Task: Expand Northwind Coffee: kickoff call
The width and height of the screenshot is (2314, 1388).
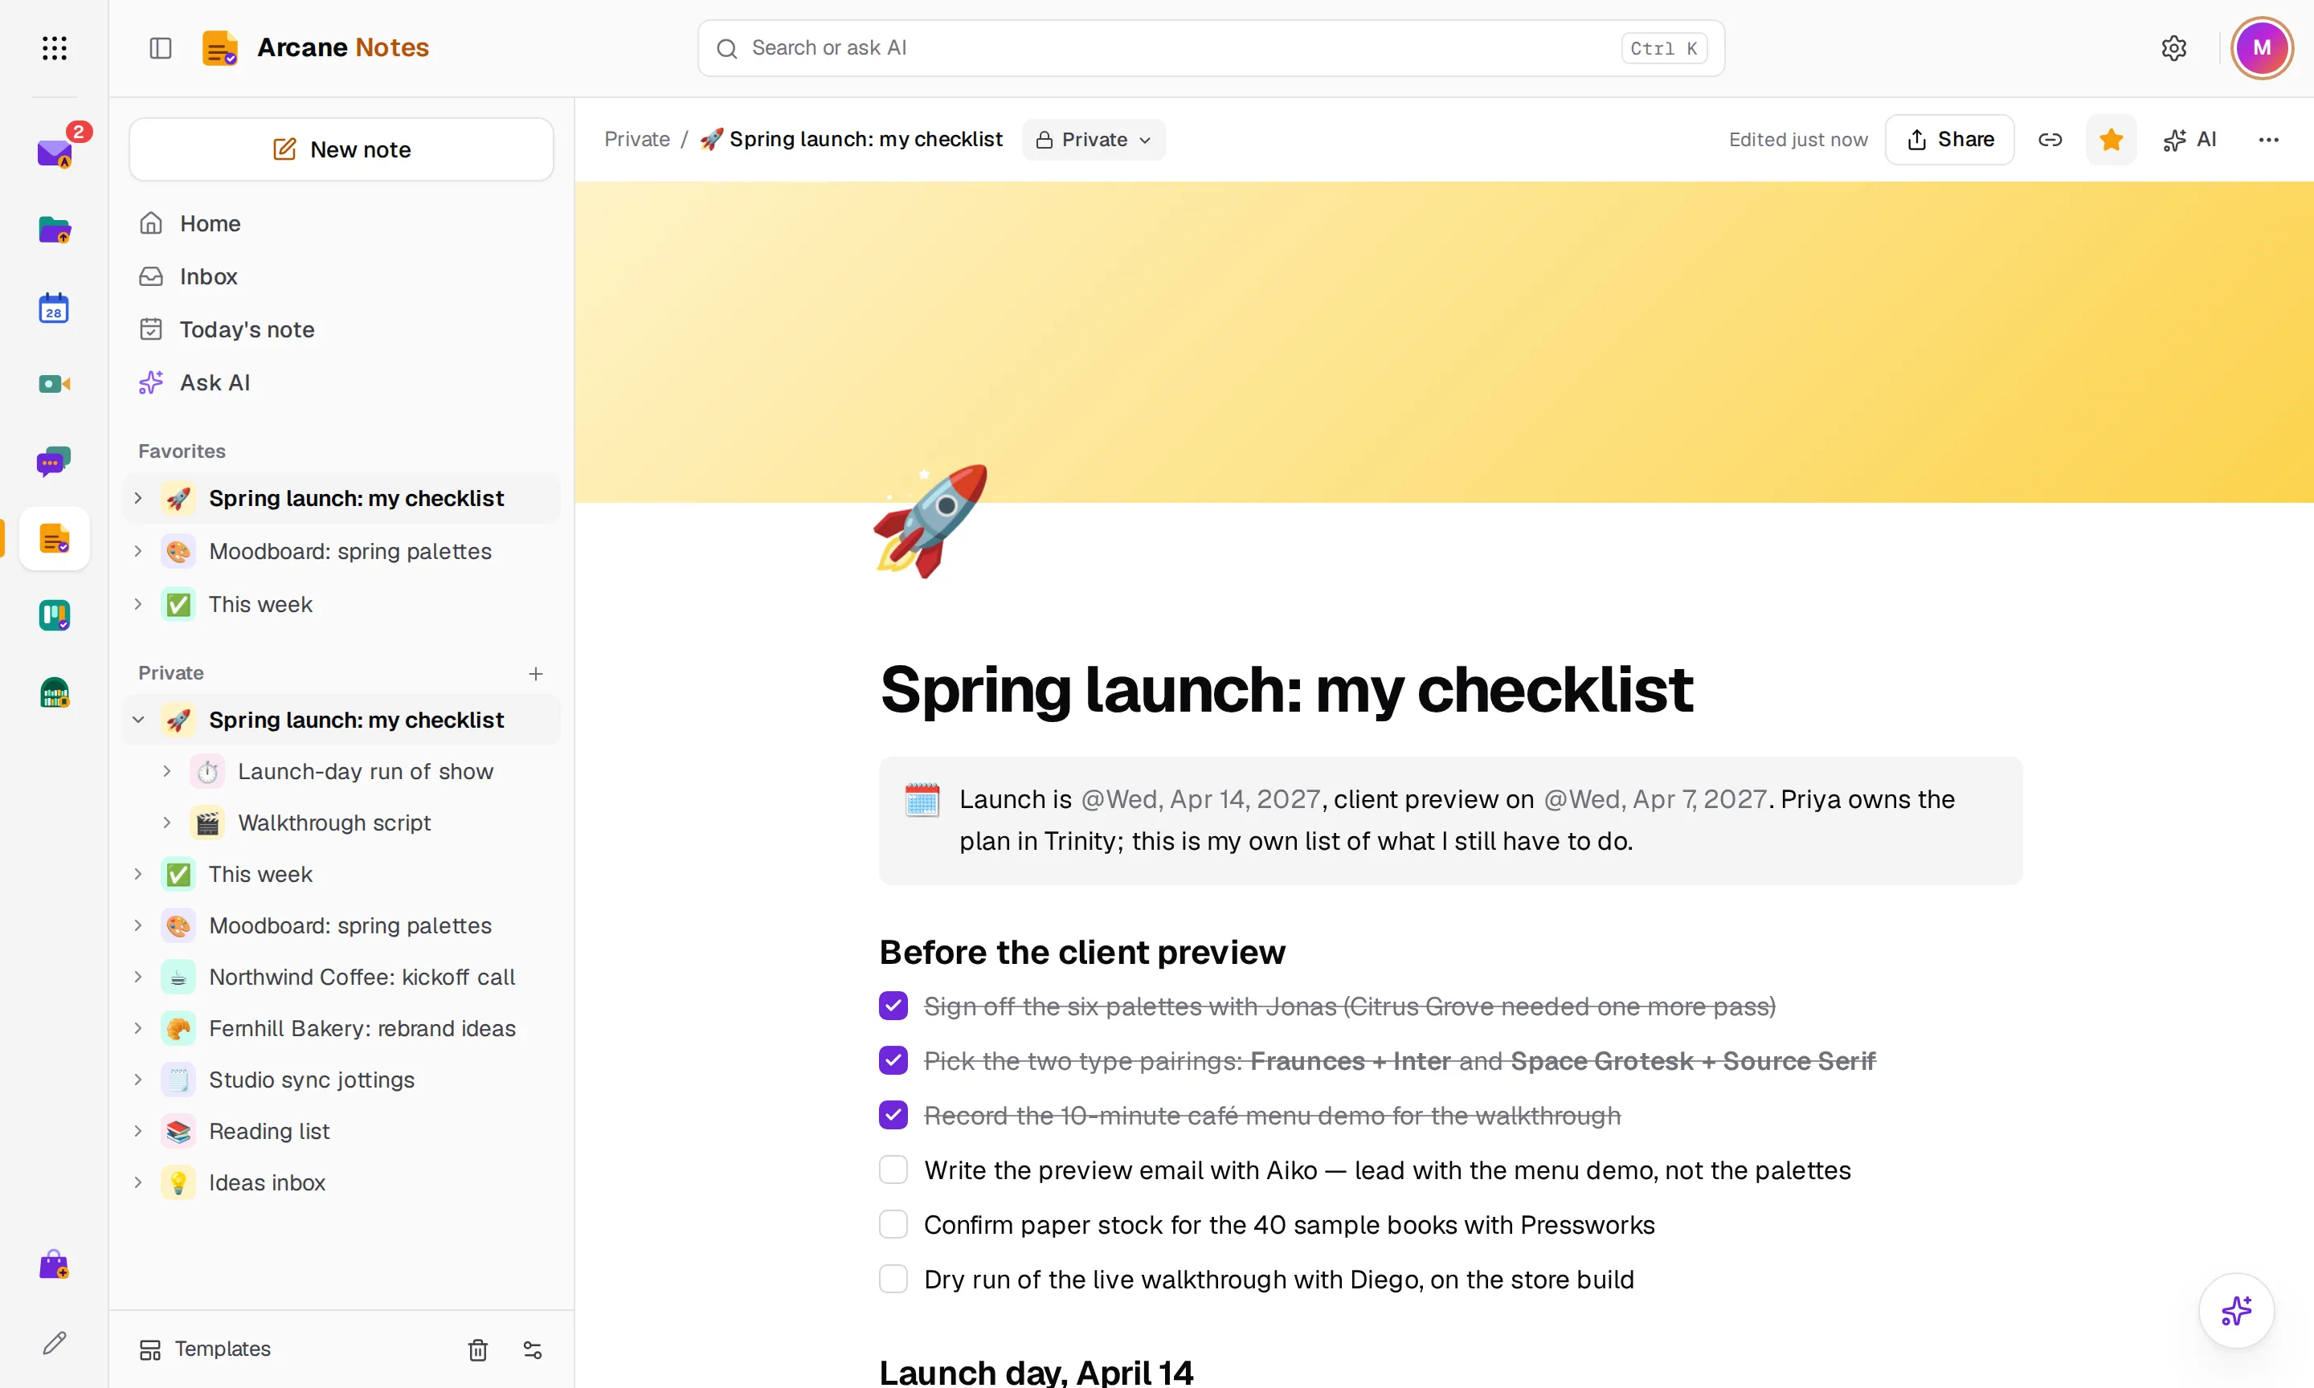Action: point(138,977)
